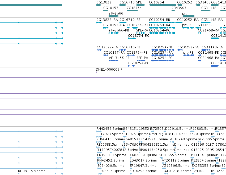Click the eIF-3p66-RB transcript label

[119, 30]
